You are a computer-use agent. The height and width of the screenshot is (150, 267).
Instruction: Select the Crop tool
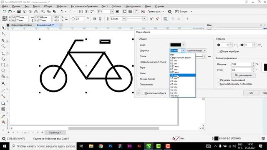click(x=3, y=40)
